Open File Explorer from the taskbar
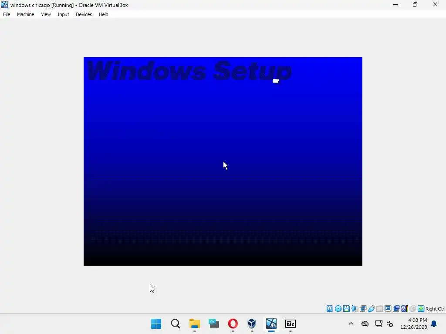This screenshot has width=446, height=334. click(x=195, y=324)
